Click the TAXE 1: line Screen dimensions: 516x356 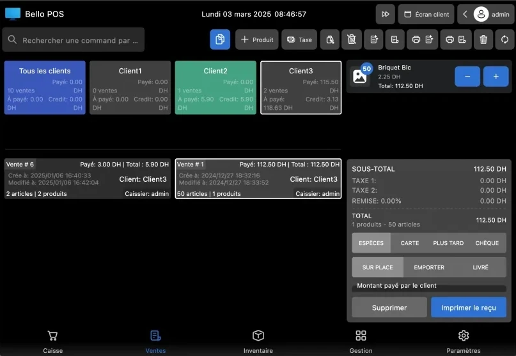pos(429,181)
